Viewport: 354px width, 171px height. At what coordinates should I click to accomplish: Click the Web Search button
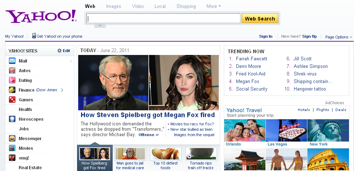[x=260, y=19]
